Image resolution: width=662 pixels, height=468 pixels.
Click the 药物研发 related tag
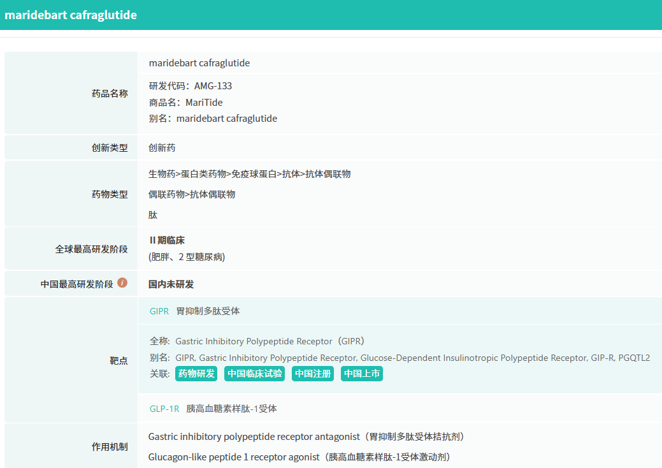(x=196, y=374)
